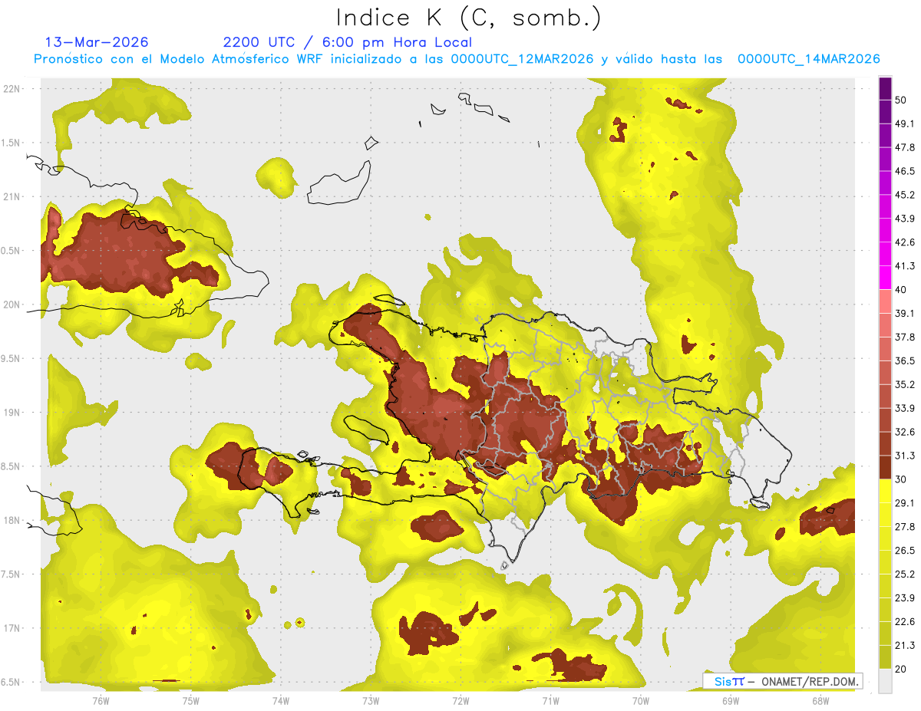Viewport: 921px width, 711px height.
Task: Click the longitude label "75W"
Action: tap(190, 701)
